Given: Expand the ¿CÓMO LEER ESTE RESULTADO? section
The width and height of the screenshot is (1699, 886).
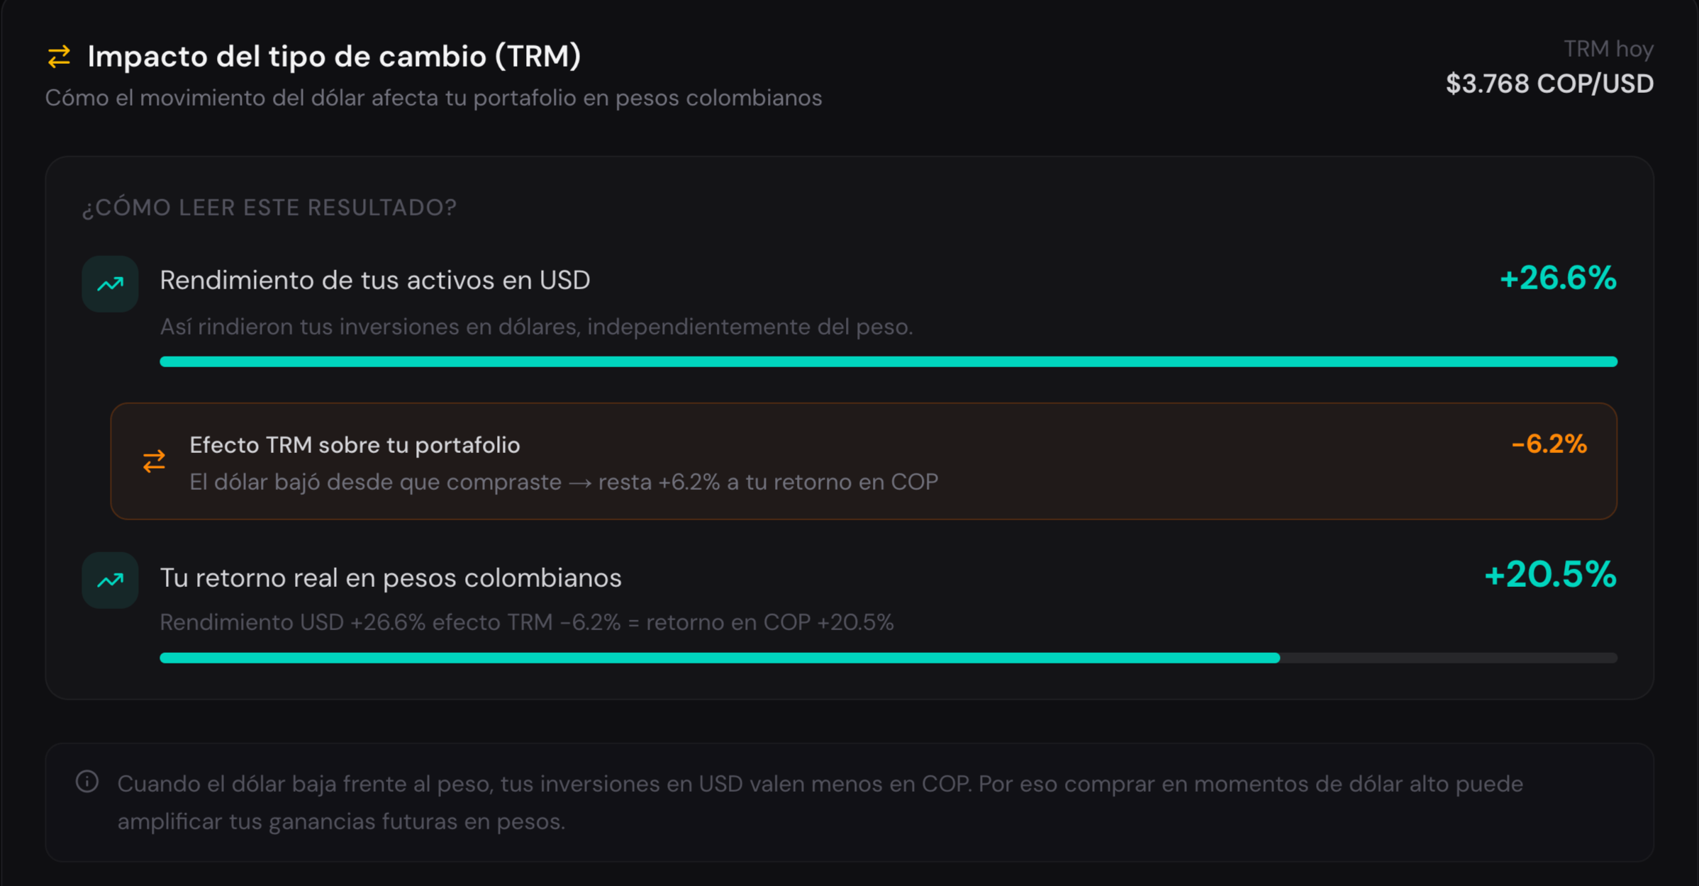Looking at the screenshot, I should tap(268, 207).
